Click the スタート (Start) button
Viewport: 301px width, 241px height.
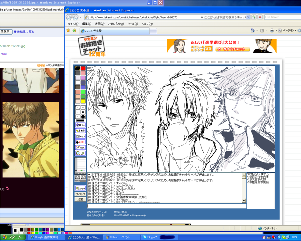click(x=13, y=237)
